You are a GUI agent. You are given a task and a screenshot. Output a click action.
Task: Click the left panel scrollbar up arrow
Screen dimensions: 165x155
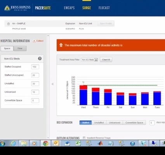tap(48, 35)
